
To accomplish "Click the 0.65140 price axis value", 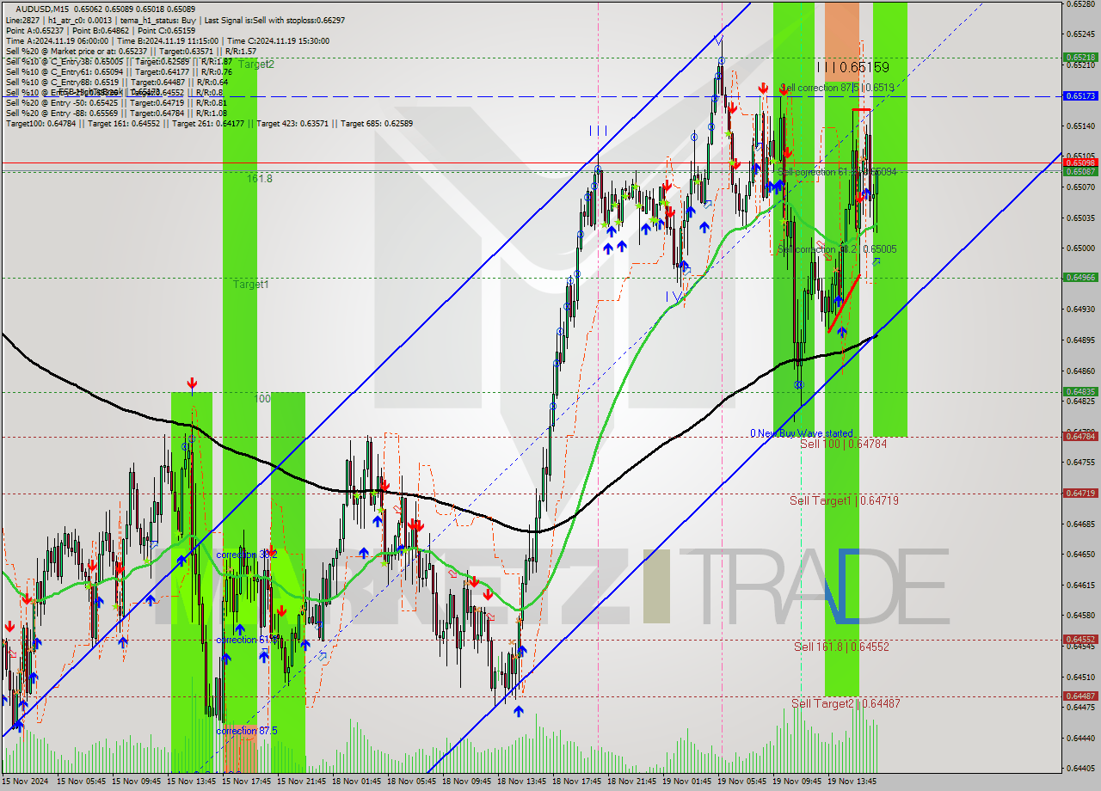I will [1079, 126].
